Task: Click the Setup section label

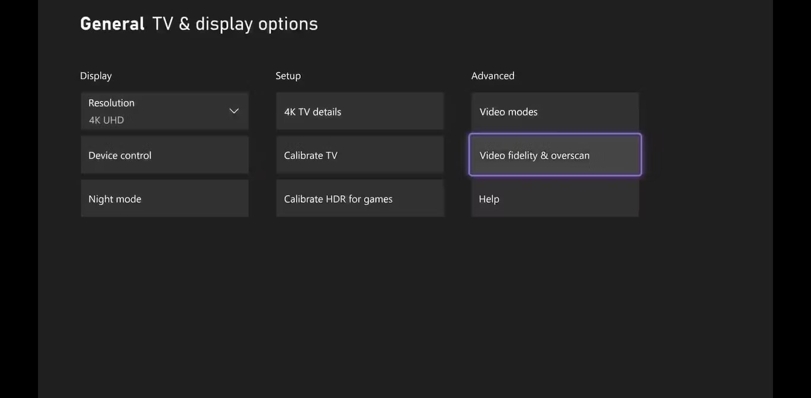Action: 288,75
